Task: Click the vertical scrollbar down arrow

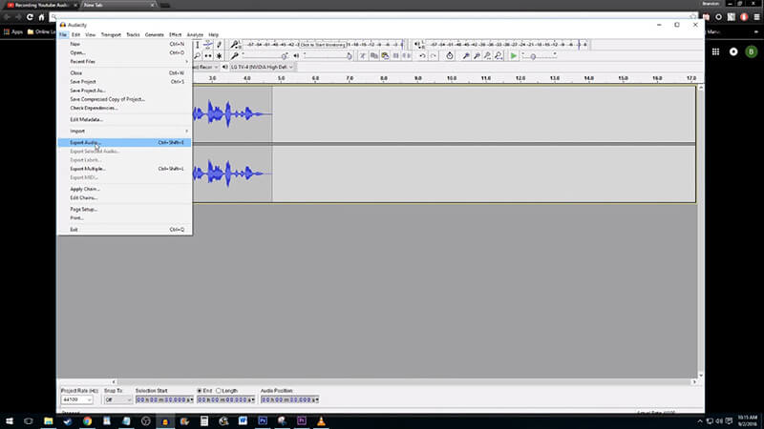Action: click(x=701, y=375)
